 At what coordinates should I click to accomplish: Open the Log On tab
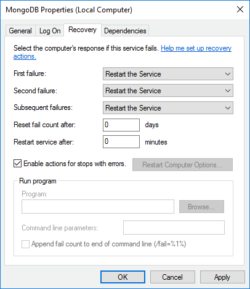pyautogui.click(x=50, y=31)
